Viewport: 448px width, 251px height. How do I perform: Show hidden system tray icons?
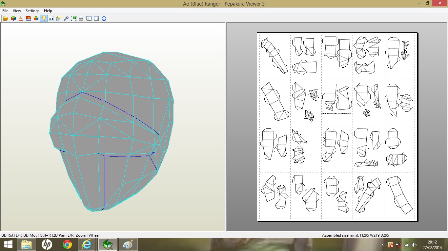[382, 245]
